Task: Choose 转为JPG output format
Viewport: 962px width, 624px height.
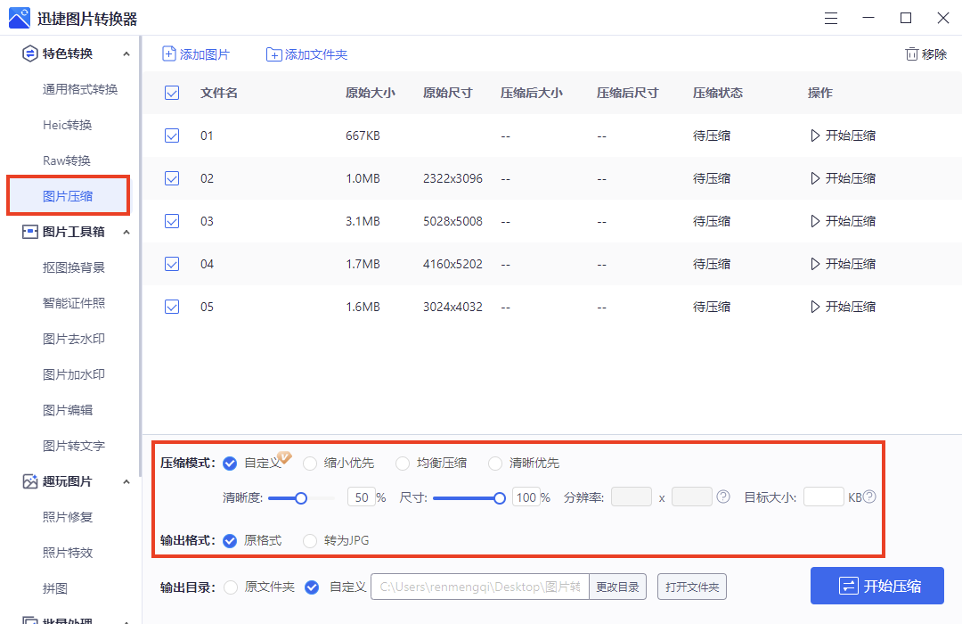Action: [x=310, y=540]
